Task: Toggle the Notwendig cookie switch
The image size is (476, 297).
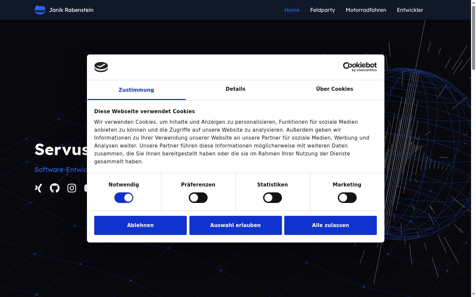Action: point(124,198)
